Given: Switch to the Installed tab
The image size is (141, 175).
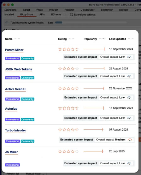Looking at the screenshot, I should tap(9, 14).
